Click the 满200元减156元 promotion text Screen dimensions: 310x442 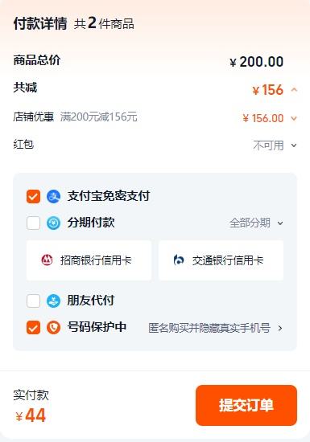(99, 117)
